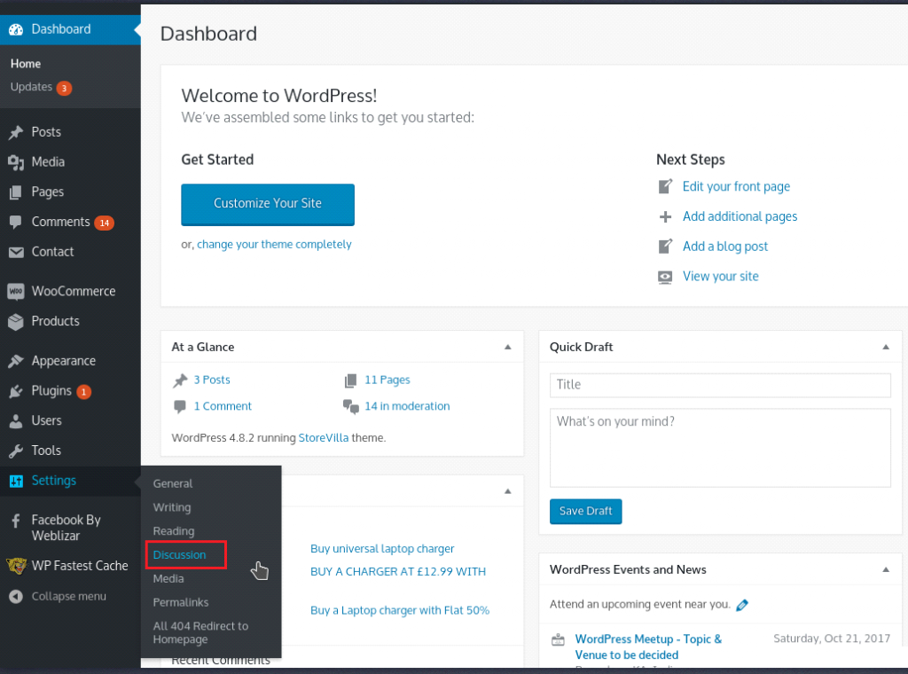Click the Save Draft button
Viewport: 908px width, 674px height.
pyautogui.click(x=585, y=511)
